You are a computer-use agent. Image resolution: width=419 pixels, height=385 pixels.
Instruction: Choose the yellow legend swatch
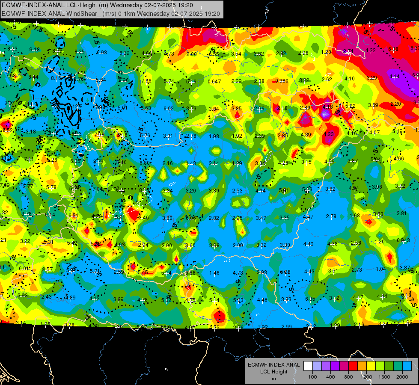(x=371, y=366)
